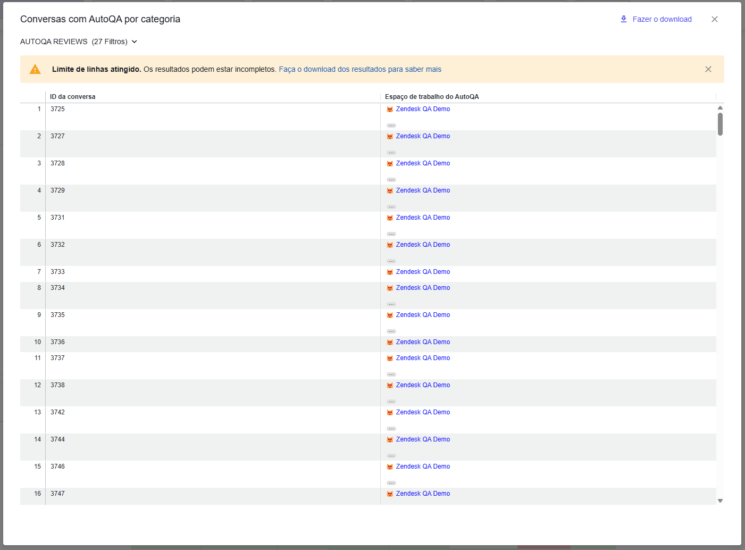745x550 pixels.
Task: Select conversation ID cell 3729
Action: (213, 198)
